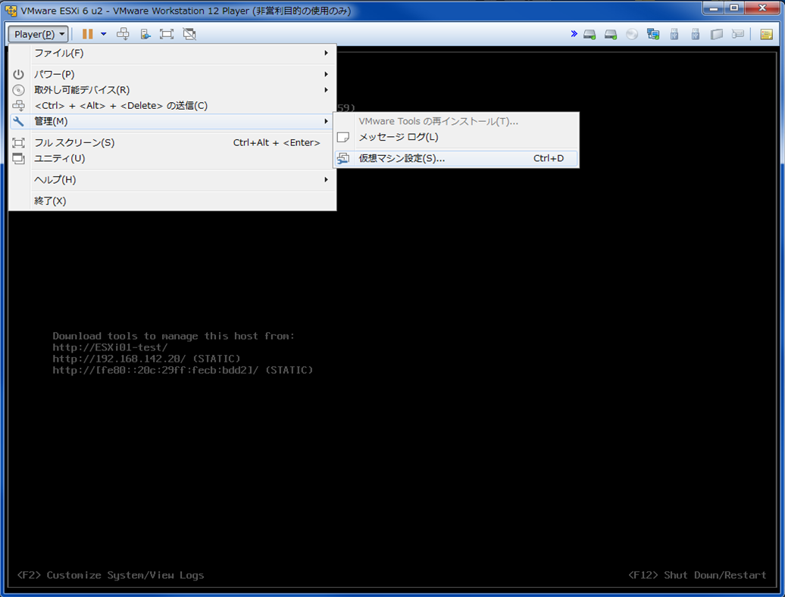Select <Ctrl>+<Alt>+<Delete> の送信(C)
Screen dimensions: 785x597
(x=173, y=105)
